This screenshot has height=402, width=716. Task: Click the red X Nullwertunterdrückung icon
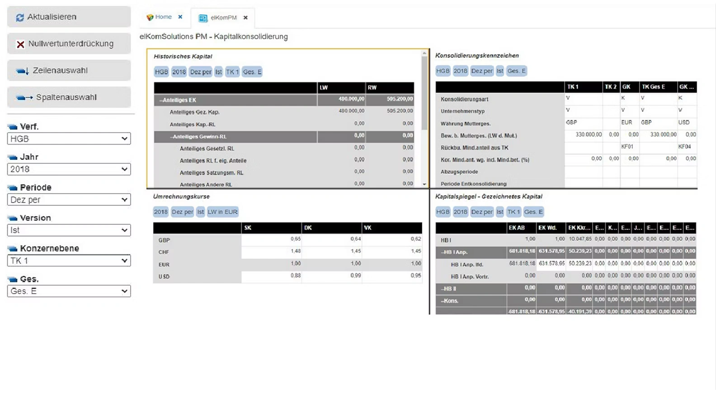point(20,44)
